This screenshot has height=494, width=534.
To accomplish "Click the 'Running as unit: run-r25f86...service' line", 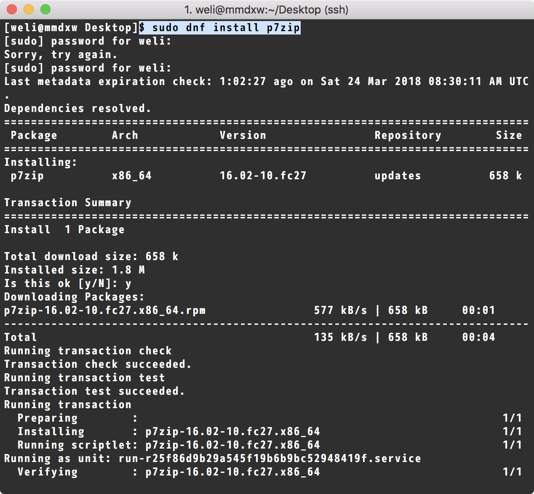I will tap(213, 459).
